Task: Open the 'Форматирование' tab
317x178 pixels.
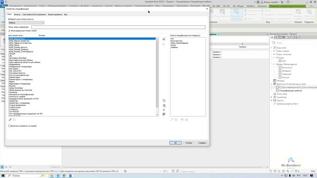Action: point(55,14)
